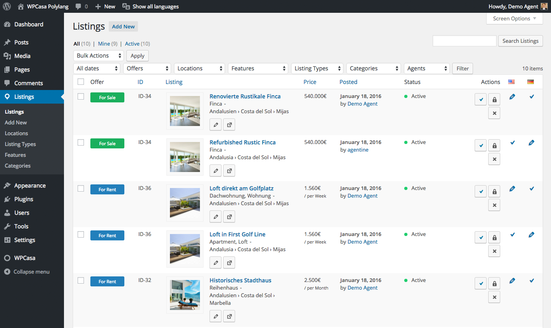
Task: Click the German-column pencil icon for Refurbished Rustic Finca
Action: click(531, 142)
